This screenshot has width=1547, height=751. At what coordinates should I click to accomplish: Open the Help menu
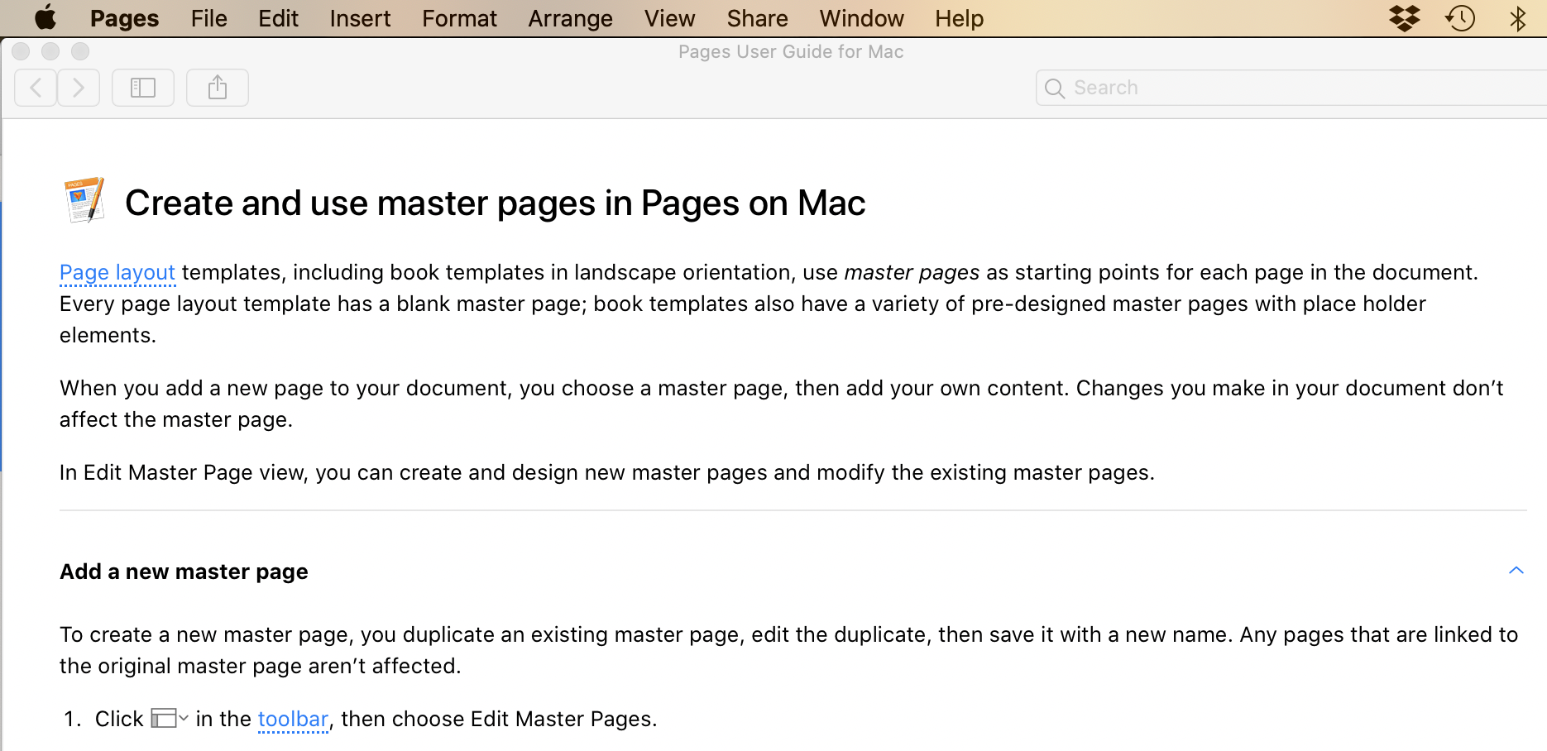pyautogui.click(x=959, y=18)
